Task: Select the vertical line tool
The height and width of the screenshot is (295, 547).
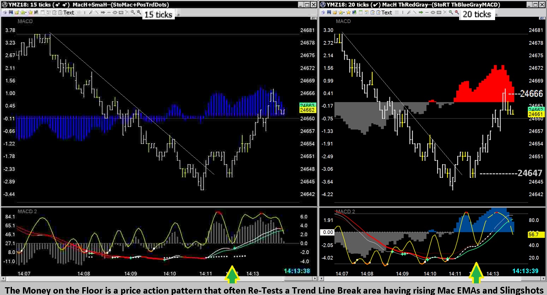Action: point(403,13)
